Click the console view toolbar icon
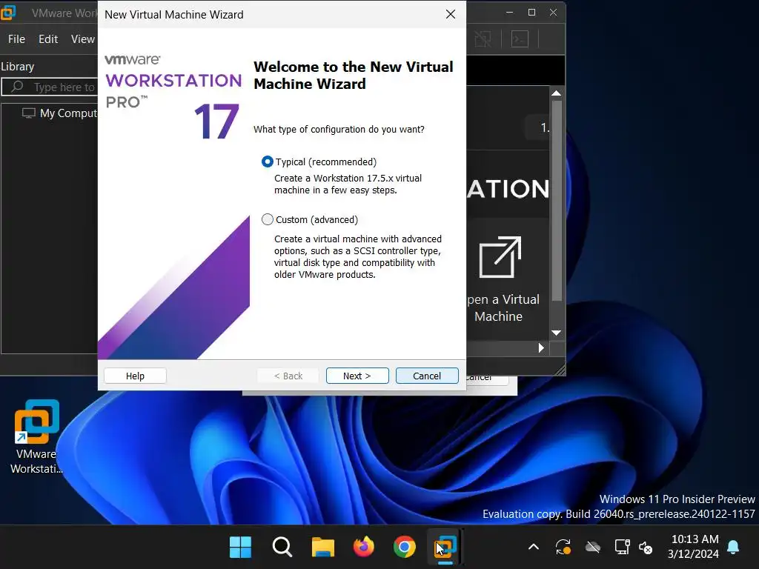Image resolution: width=759 pixels, height=569 pixels. [520, 39]
